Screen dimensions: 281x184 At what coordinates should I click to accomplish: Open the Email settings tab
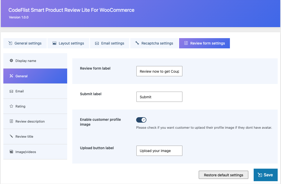click(110, 43)
